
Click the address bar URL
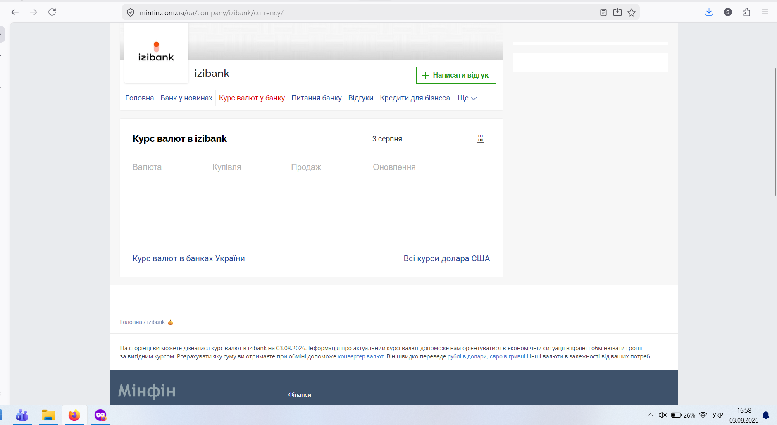coord(211,13)
